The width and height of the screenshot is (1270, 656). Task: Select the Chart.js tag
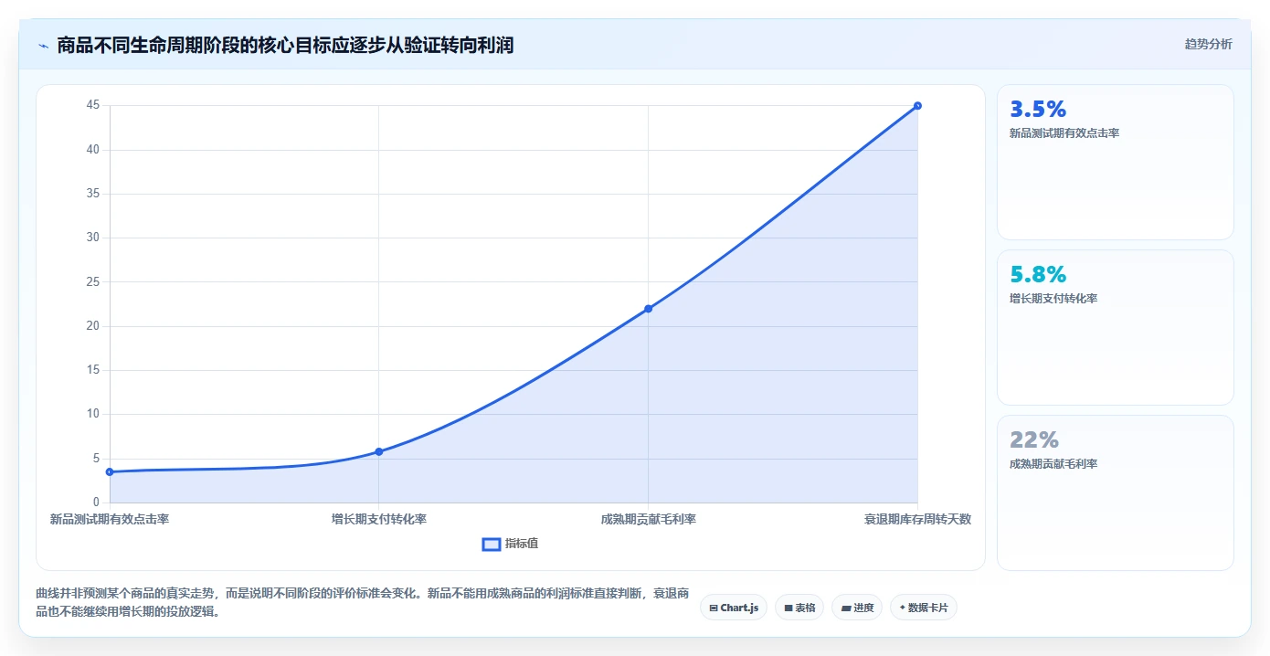(734, 608)
